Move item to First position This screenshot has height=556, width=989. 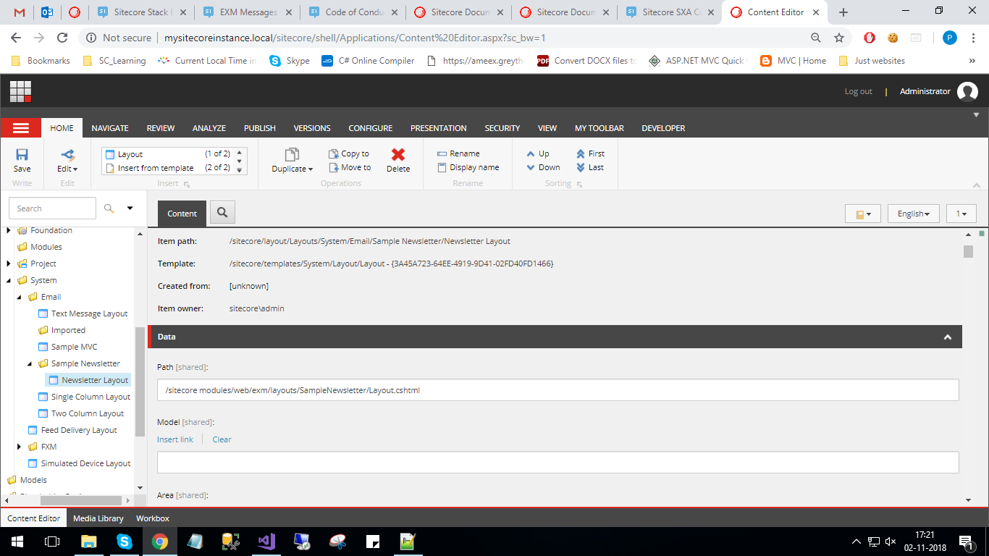590,153
